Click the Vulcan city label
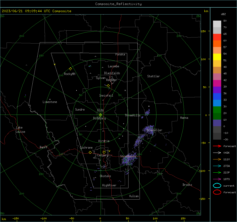This screenshot has height=222, width=237. click(x=134, y=196)
